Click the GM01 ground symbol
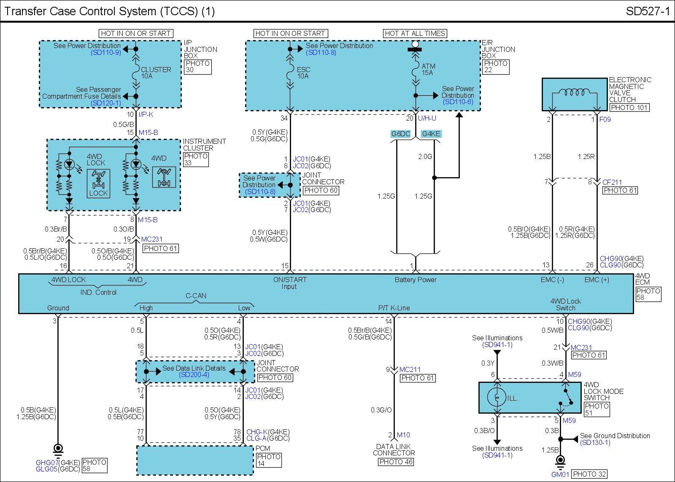675x482 pixels. [x=560, y=460]
